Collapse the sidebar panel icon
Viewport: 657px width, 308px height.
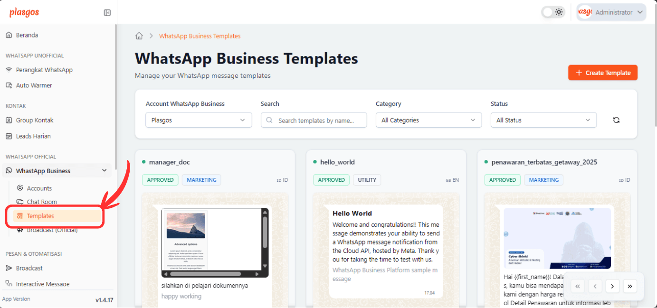tap(107, 13)
